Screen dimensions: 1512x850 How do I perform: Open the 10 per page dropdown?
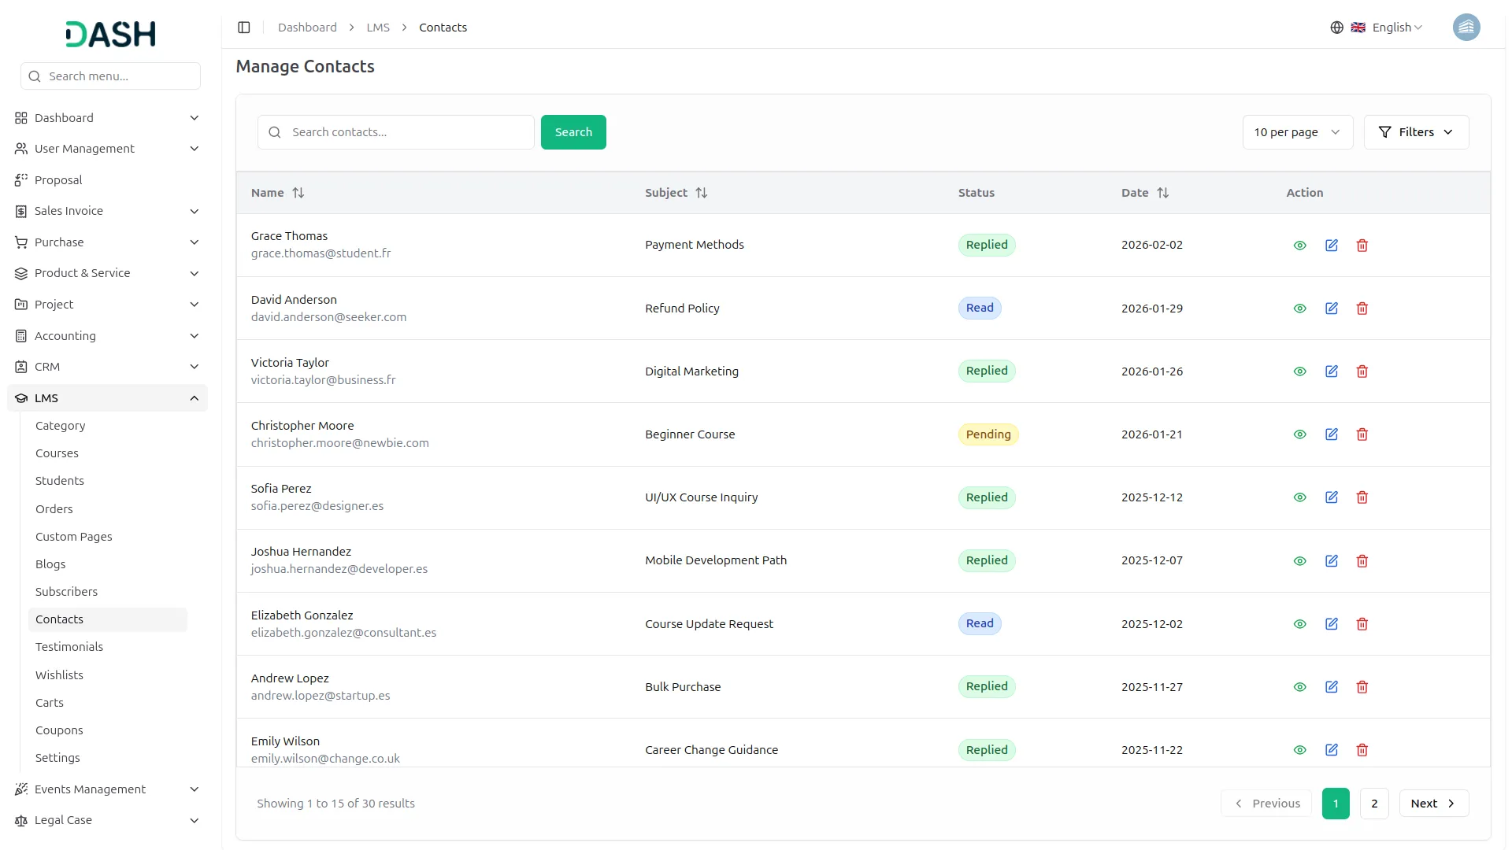pyautogui.click(x=1297, y=132)
